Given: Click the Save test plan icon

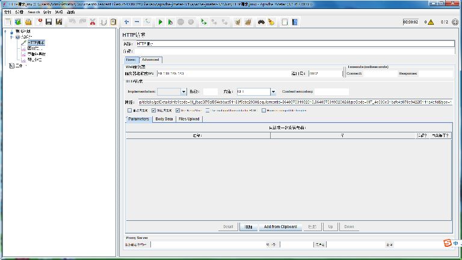Looking at the screenshot, I should (49, 22).
